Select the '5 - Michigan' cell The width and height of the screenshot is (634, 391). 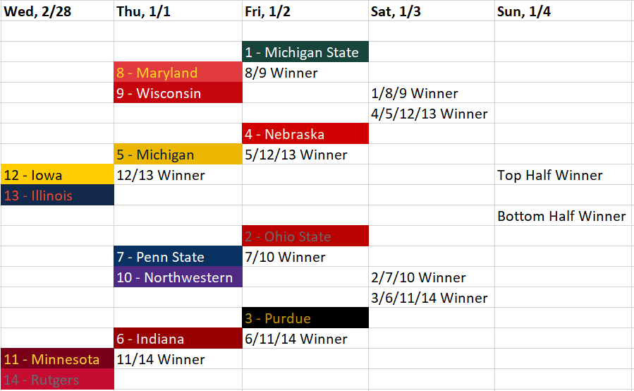pyautogui.click(x=178, y=155)
